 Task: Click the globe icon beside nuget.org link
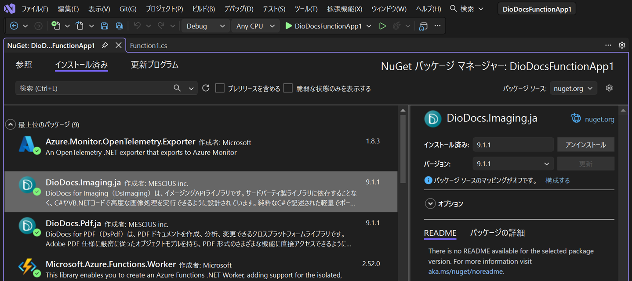[x=575, y=118]
